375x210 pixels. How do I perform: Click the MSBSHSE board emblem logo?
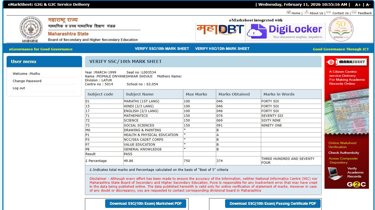[31, 29]
